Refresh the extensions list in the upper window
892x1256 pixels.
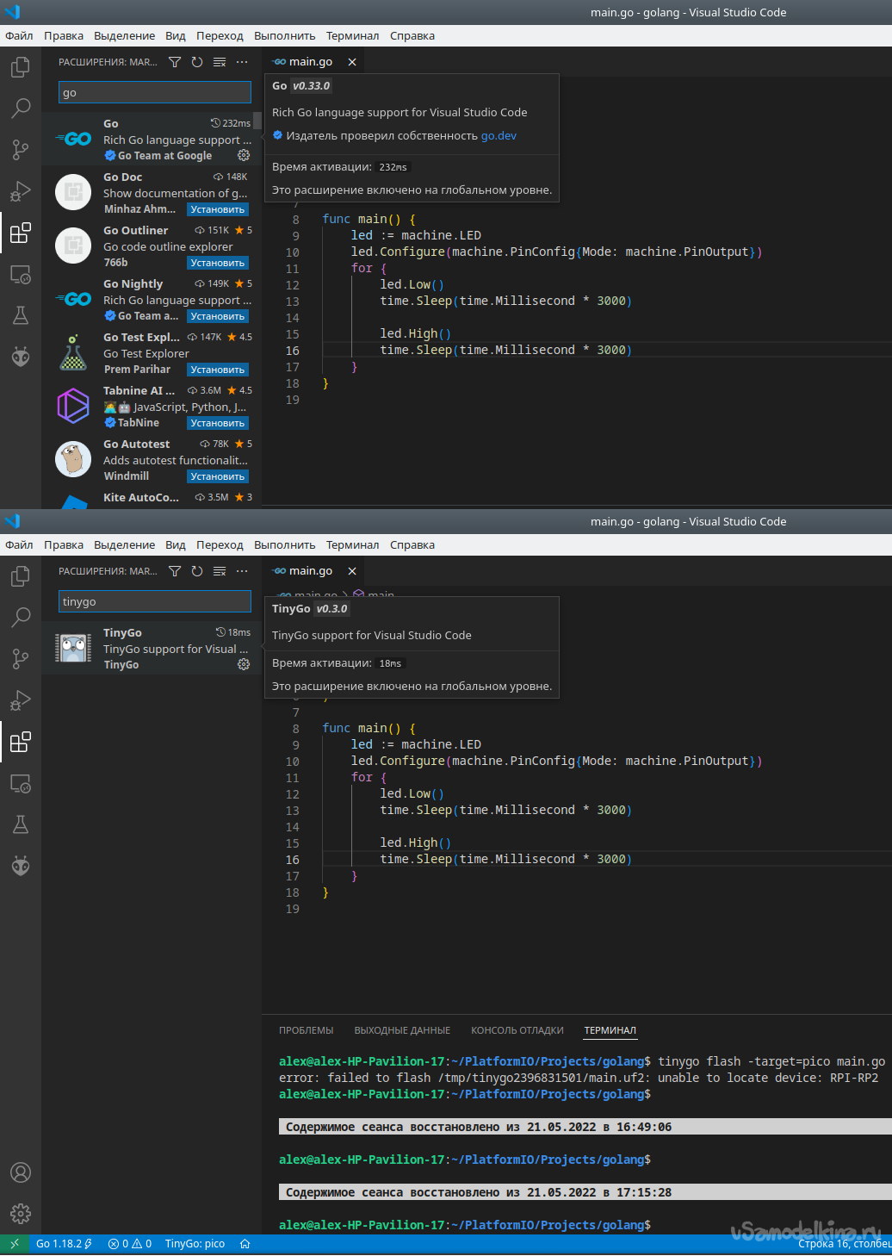point(197,62)
